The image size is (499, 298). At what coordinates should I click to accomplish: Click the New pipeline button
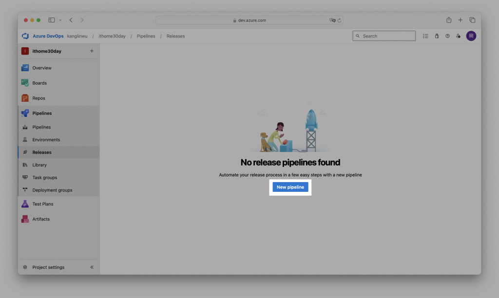pyautogui.click(x=290, y=187)
